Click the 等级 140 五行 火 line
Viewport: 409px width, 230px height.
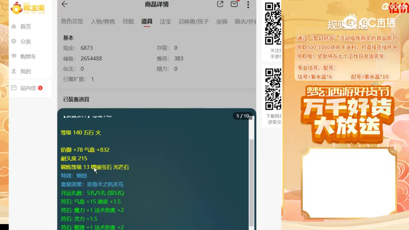81,133
